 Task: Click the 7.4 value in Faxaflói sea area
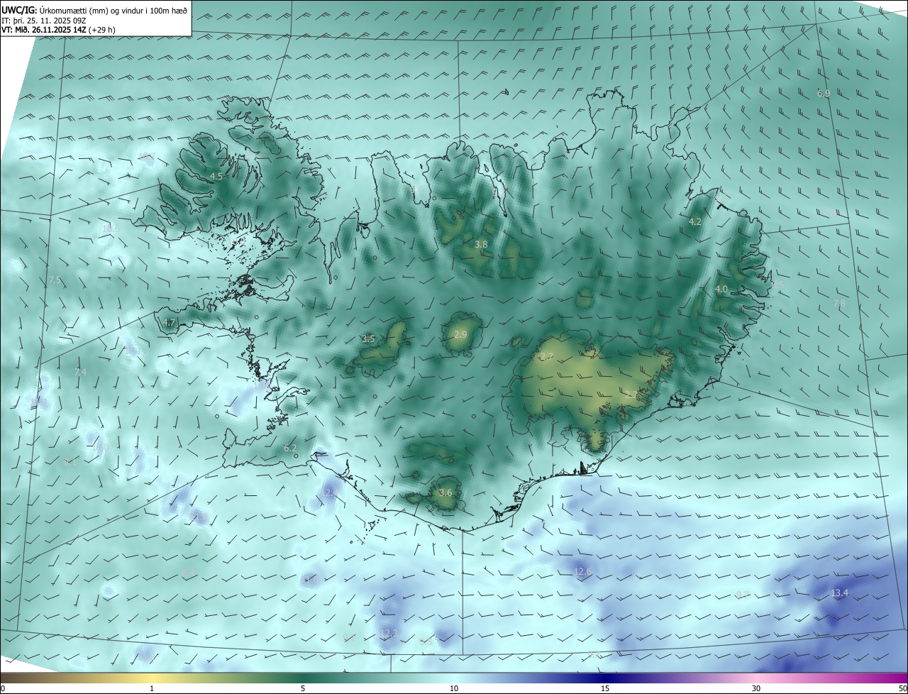pyautogui.click(x=80, y=372)
